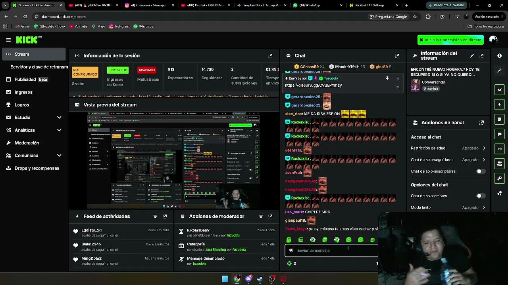The image size is (508, 285).
Task: Open Discord from the taskbar
Action: click(x=248, y=279)
